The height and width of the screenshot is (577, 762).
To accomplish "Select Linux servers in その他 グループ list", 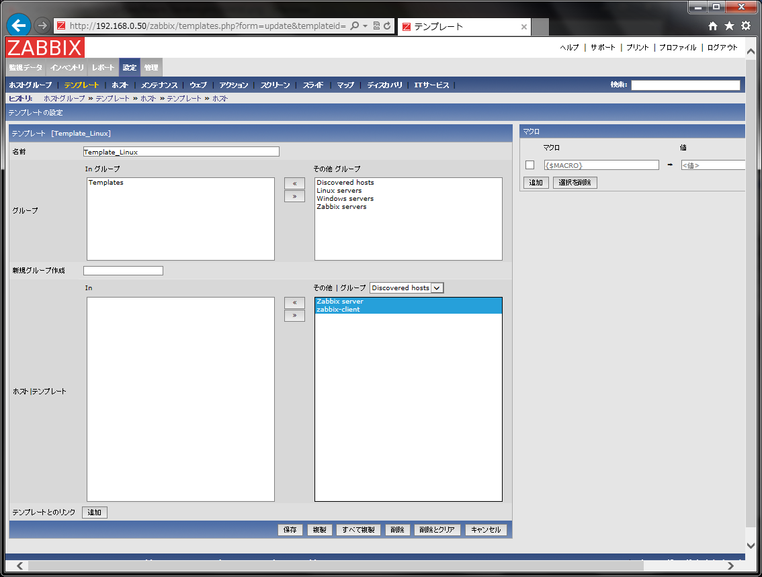I will pyautogui.click(x=409, y=191).
